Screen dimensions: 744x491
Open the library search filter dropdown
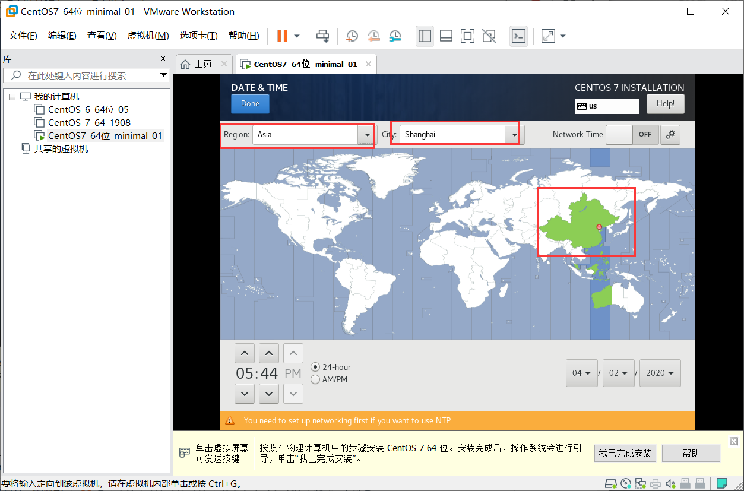pos(164,75)
